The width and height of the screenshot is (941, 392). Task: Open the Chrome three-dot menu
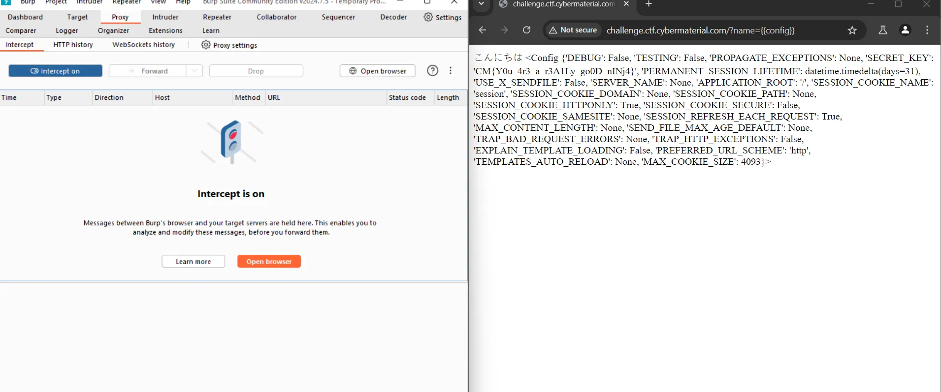[x=927, y=30]
